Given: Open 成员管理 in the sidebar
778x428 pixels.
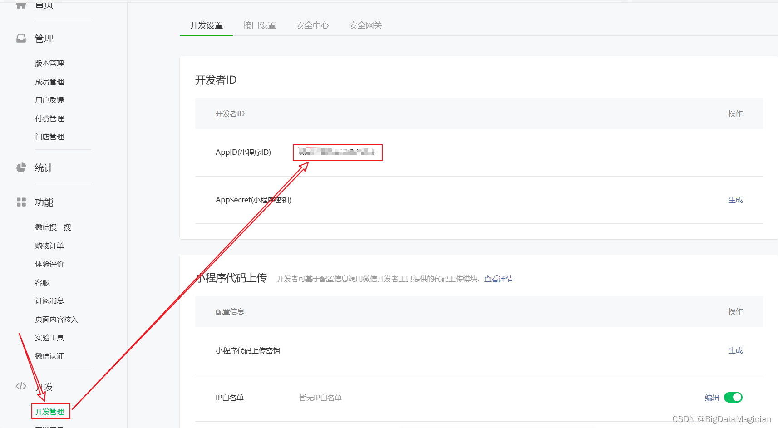Looking at the screenshot, I should (49, 82).
